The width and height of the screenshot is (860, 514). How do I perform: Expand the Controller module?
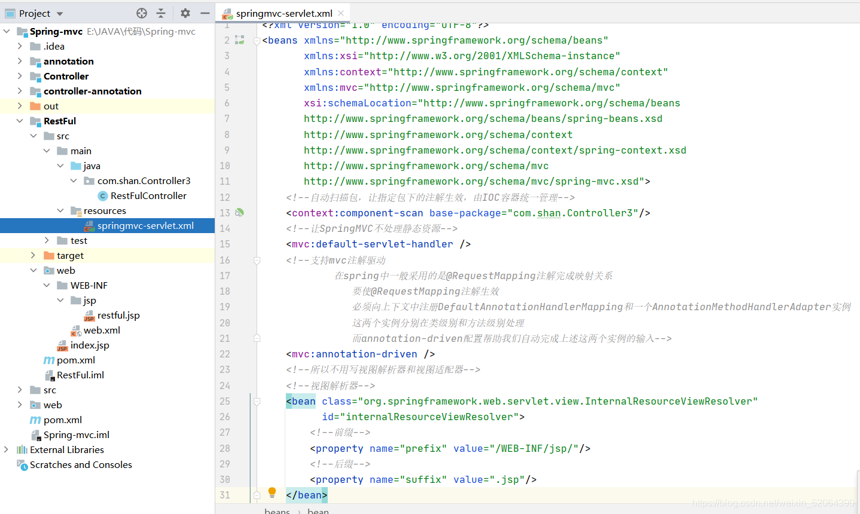[x=20, y=76]
